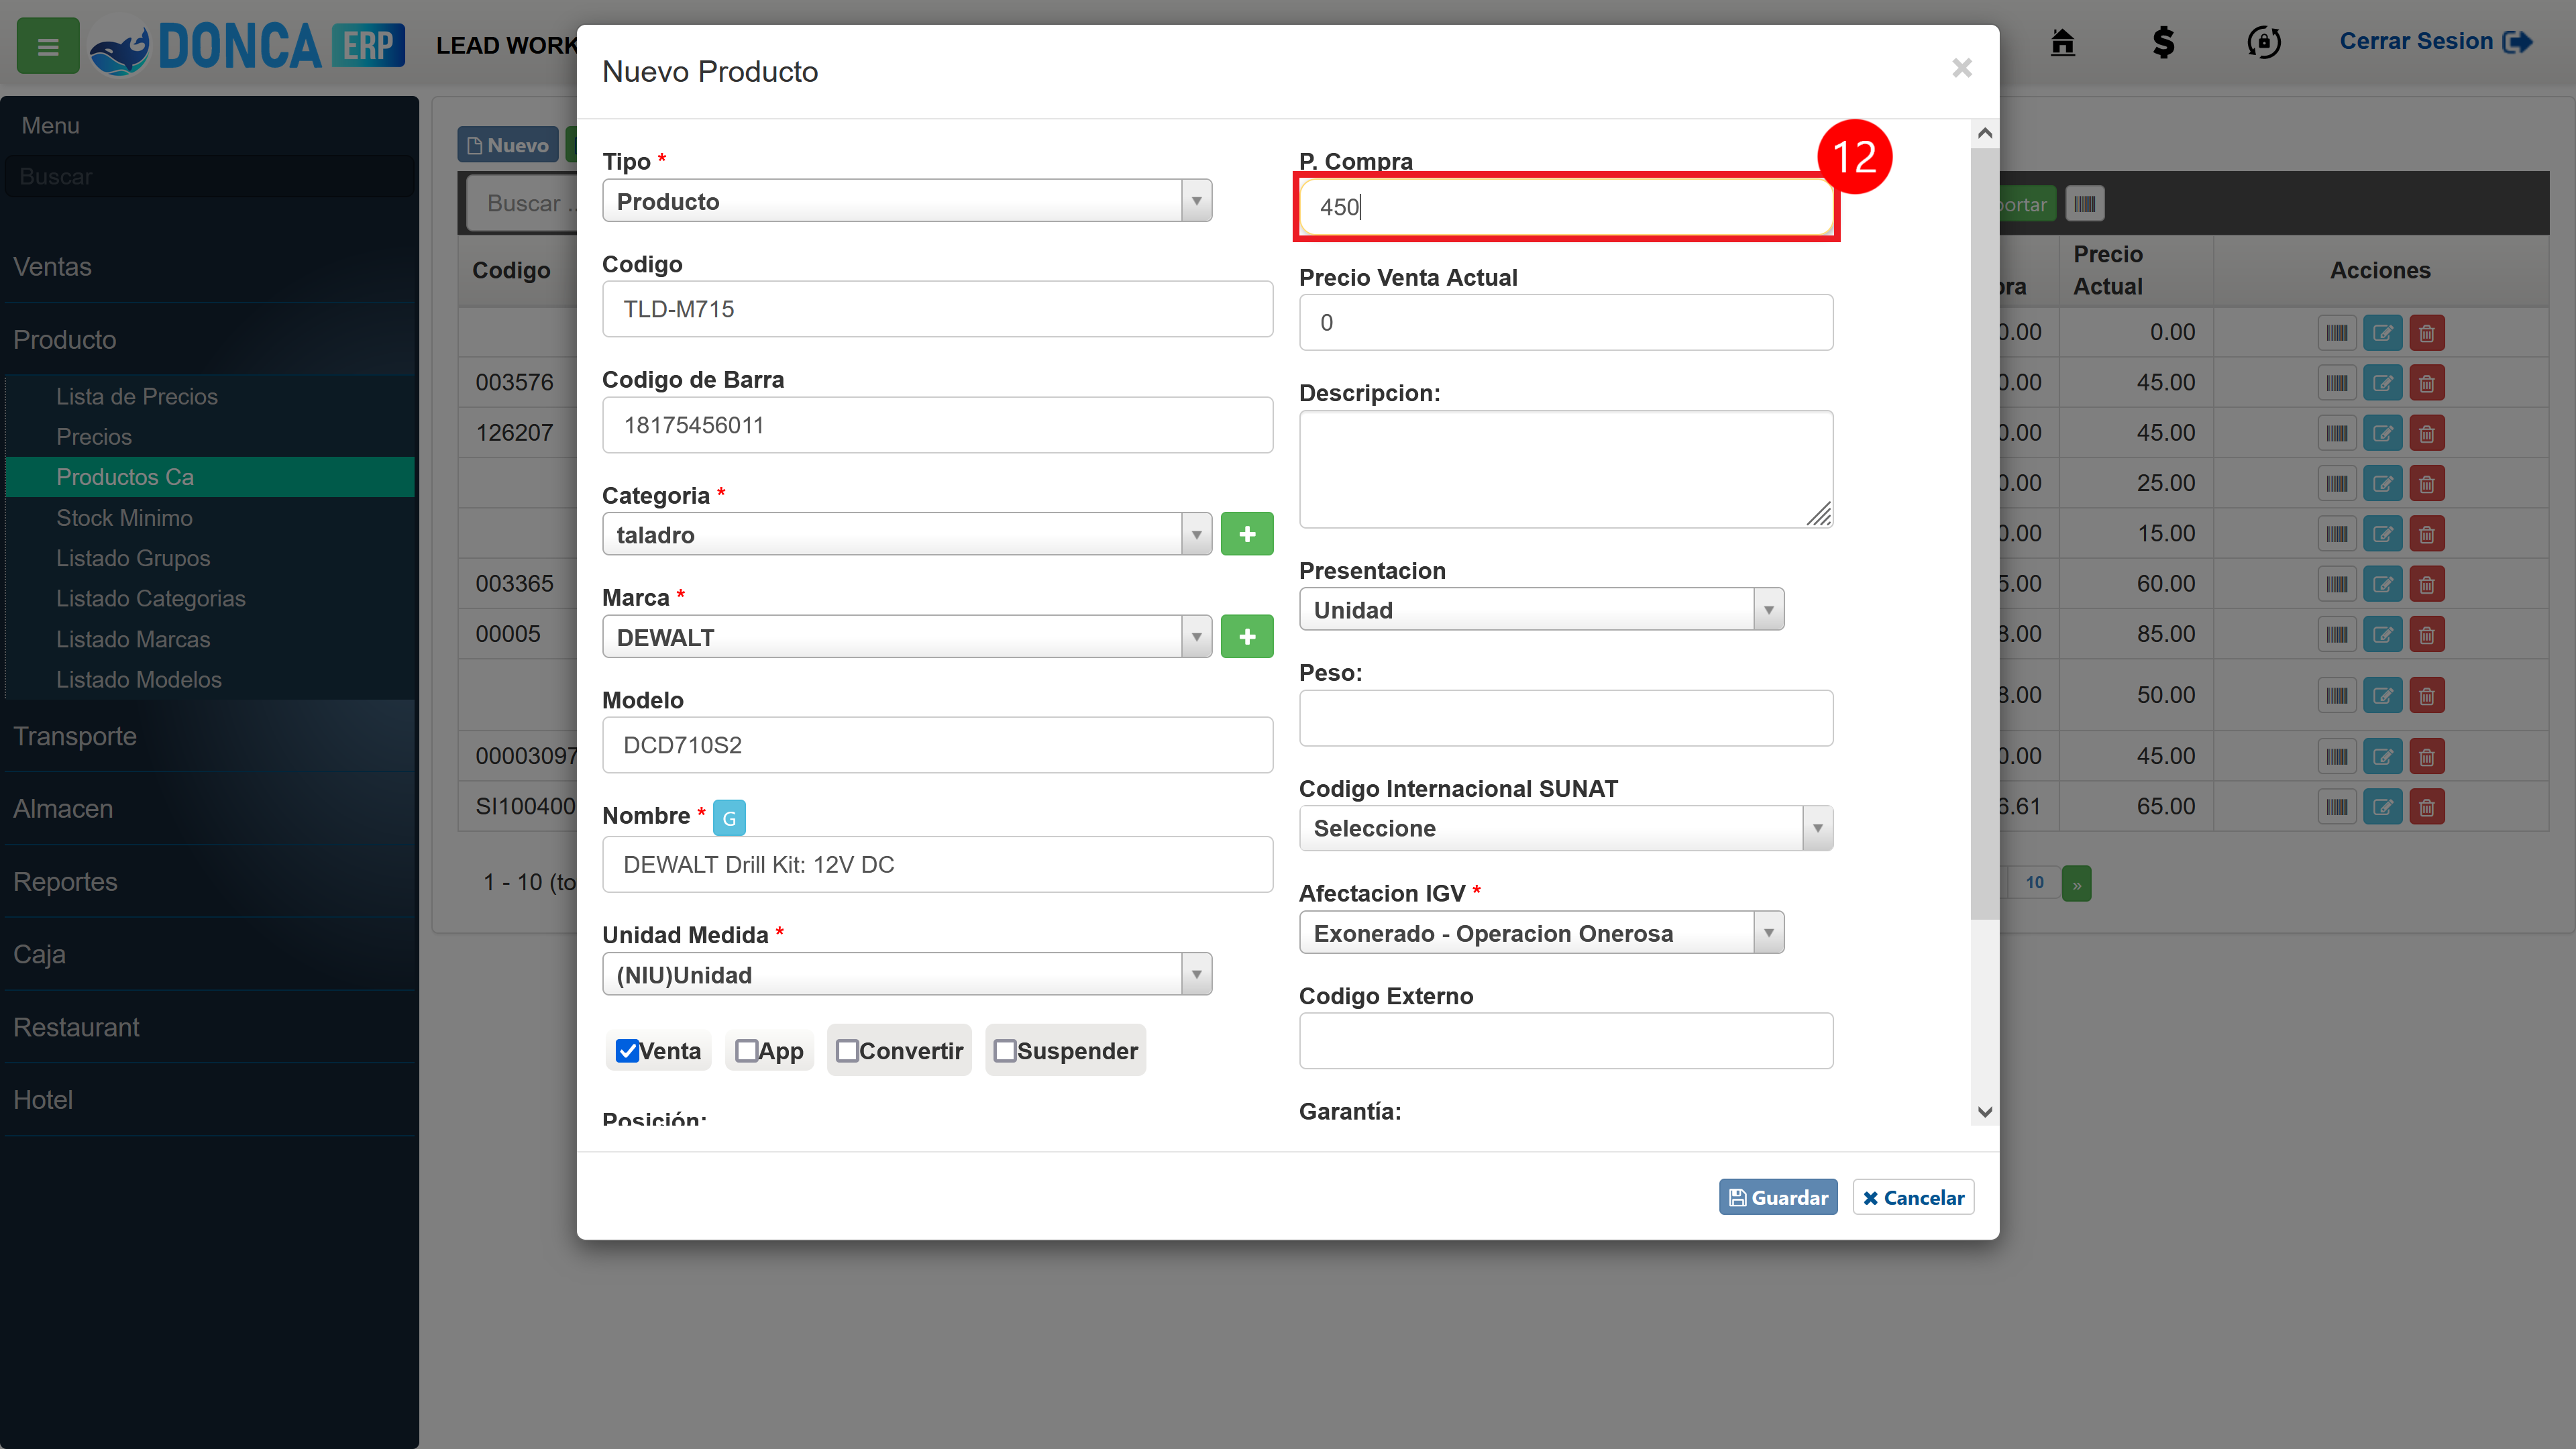Click the Codigo Externo field
The image size is (2576, 1449).
click(1566, 1041)
